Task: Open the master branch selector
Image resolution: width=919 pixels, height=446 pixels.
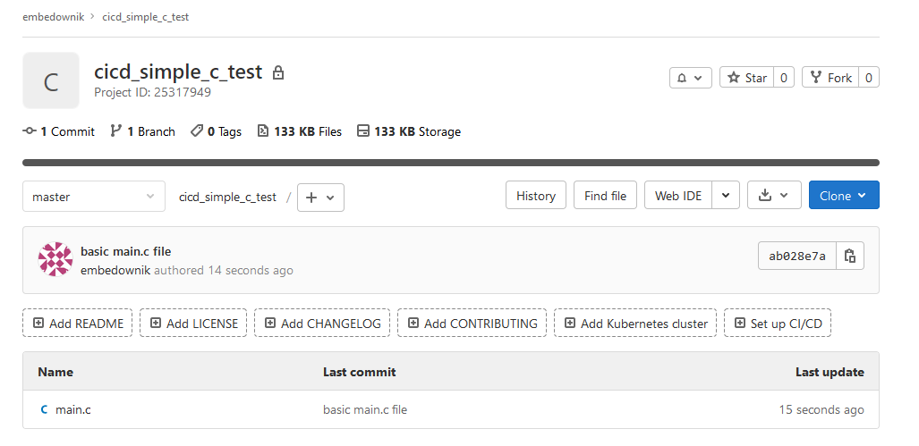Action: point(94,197)
